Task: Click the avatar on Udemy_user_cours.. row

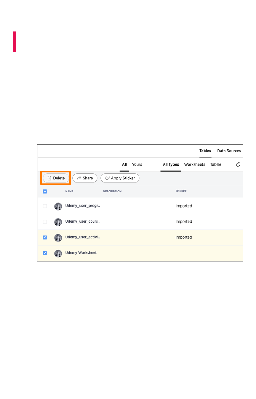Action: point(58,222)
